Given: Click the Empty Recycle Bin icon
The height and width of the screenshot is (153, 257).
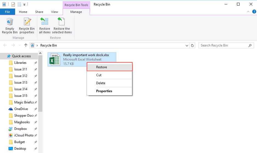Looking at the screenshot, I should pyautogui.click(x=10, y=23).
